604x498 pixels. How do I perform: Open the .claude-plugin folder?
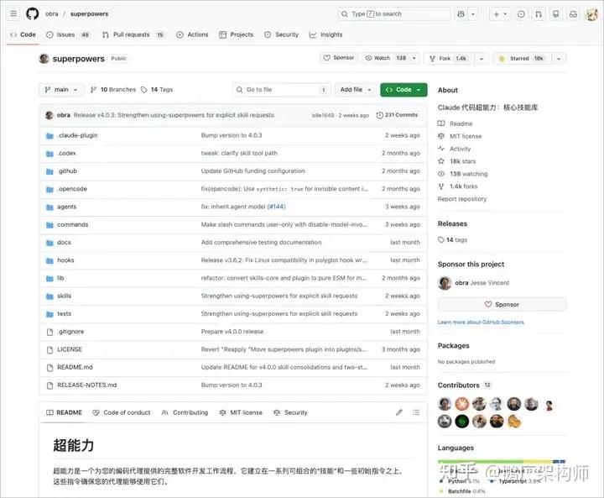point(77,135)
